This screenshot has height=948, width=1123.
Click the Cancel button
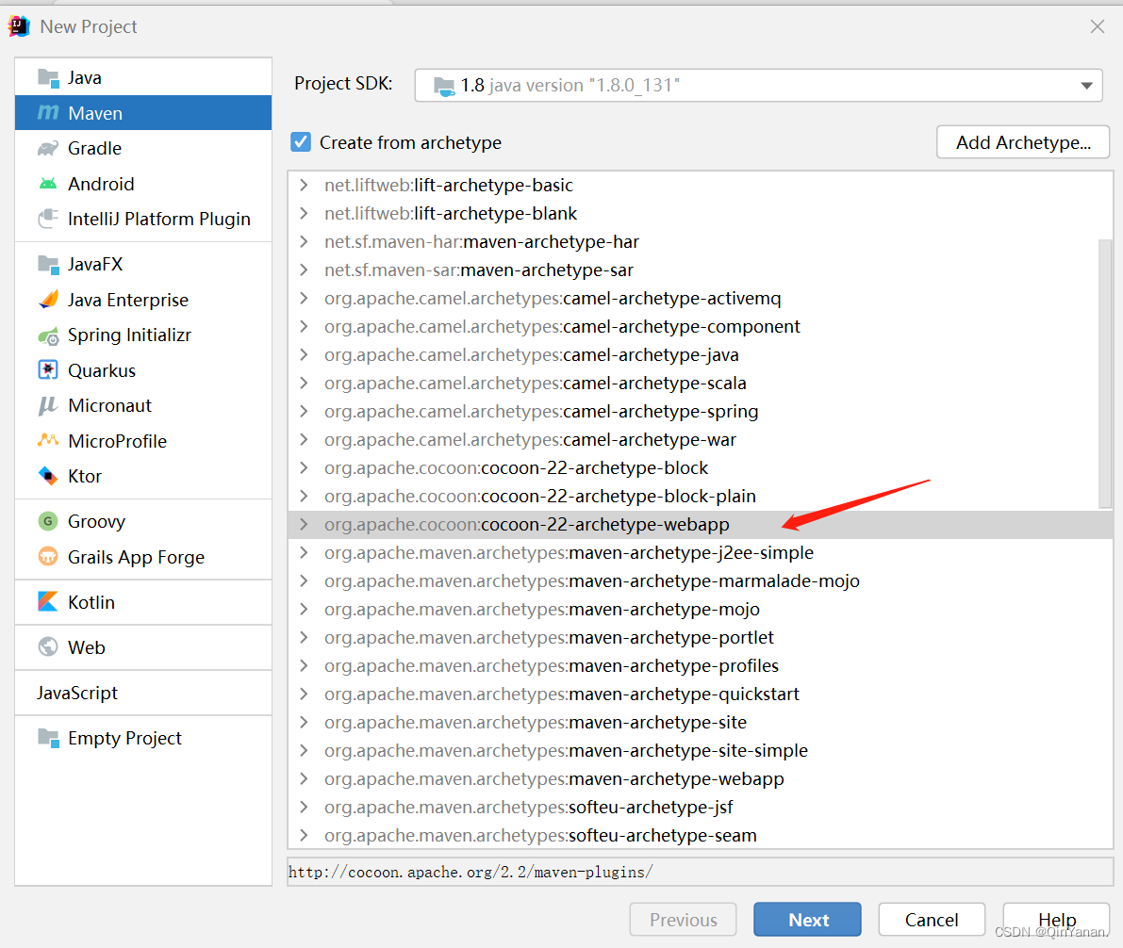click(x=932, y=920)
